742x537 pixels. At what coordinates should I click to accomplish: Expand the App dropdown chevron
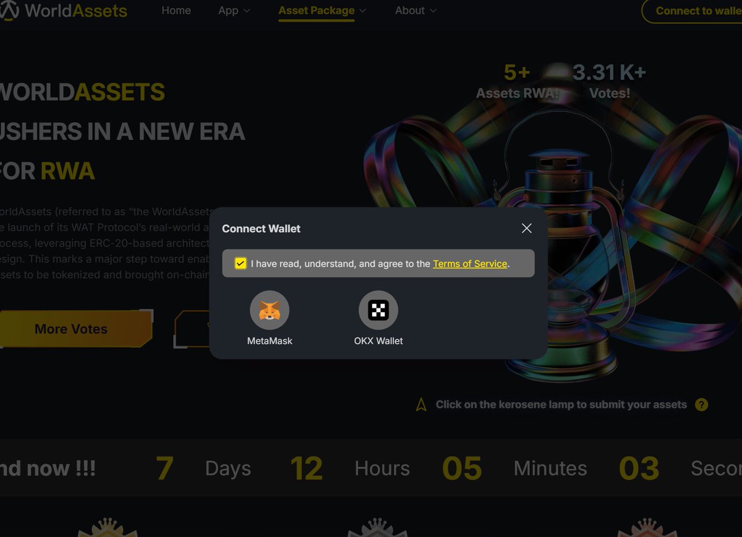(247, 11)
